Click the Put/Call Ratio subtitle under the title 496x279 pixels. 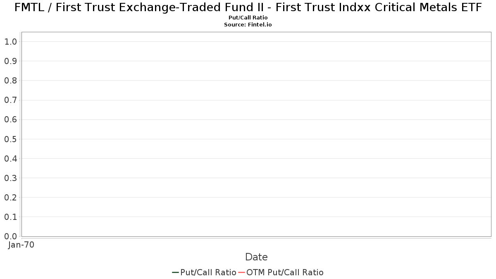pyautogui.click(x=248, y=18)
